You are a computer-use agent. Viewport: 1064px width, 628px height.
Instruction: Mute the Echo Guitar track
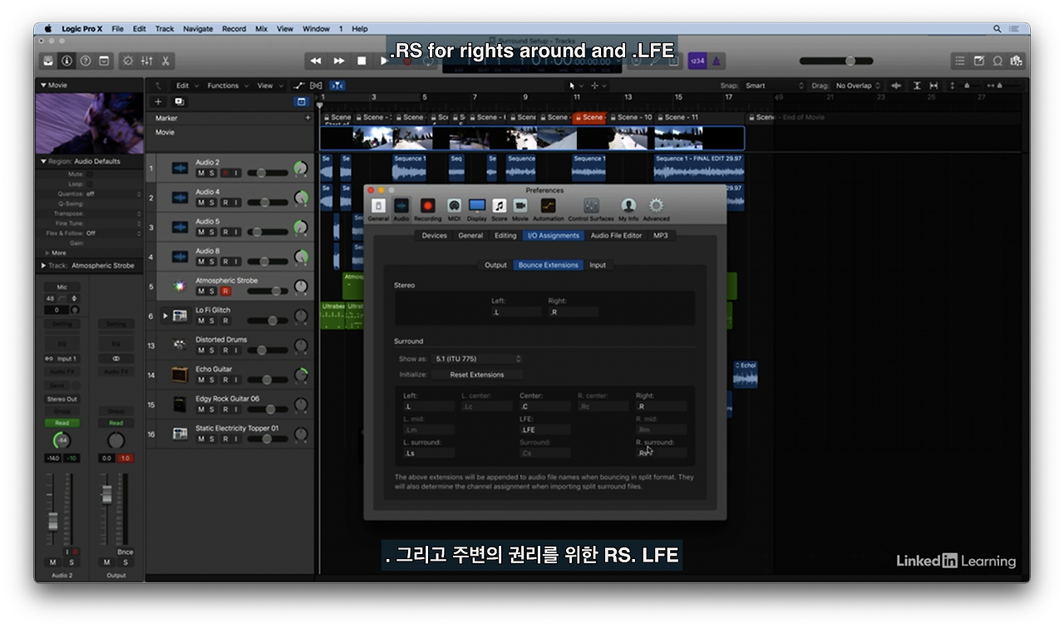[200, 380]
